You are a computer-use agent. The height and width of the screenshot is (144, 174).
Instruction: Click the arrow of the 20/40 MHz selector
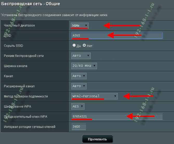94,66
